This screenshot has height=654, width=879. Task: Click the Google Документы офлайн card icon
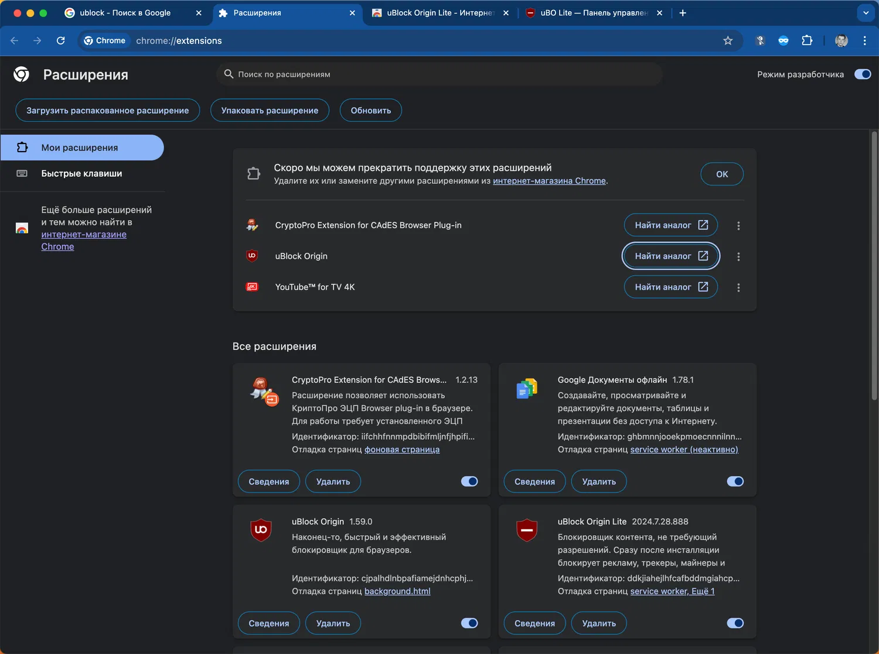(x=527, y=388)
